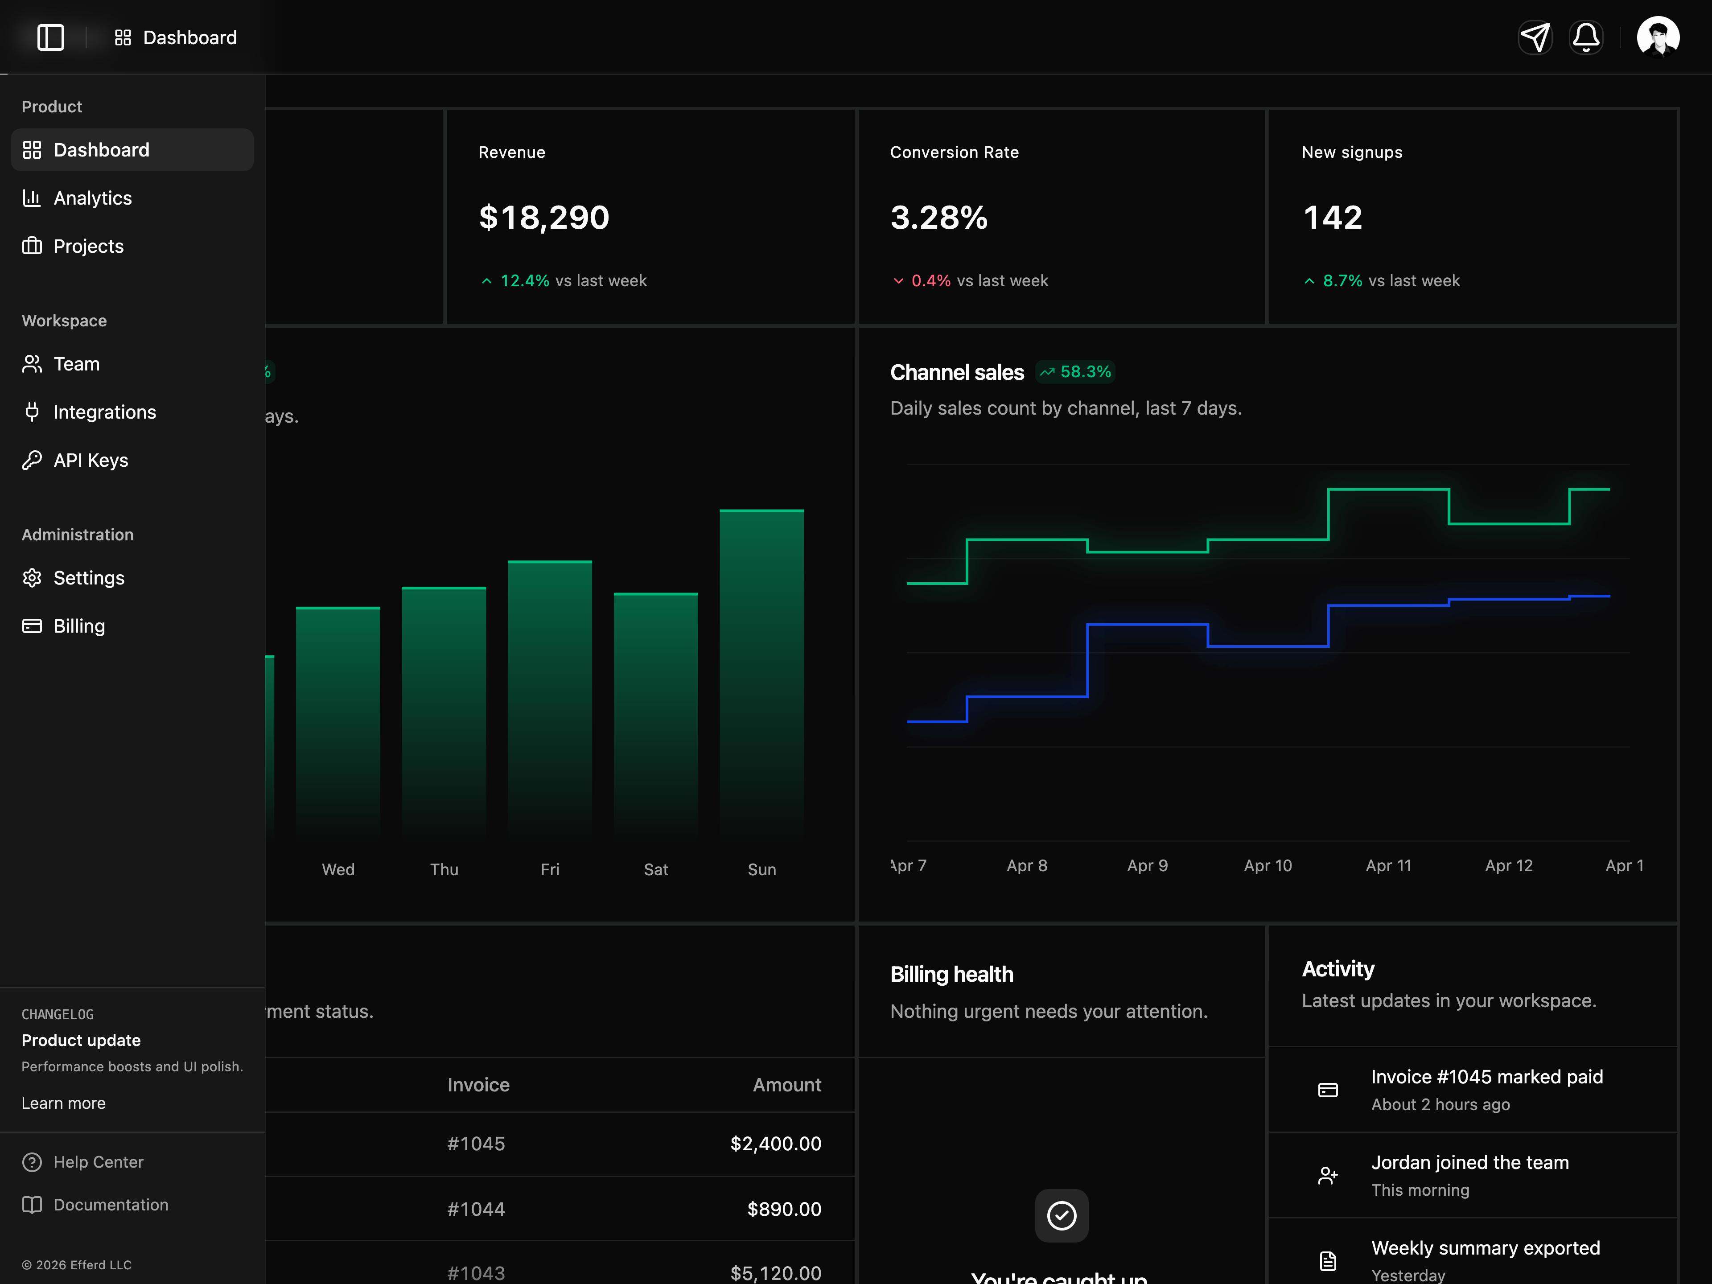Click the Wednesday bar in chart
1712x1284 pixels.
[338, 723]
